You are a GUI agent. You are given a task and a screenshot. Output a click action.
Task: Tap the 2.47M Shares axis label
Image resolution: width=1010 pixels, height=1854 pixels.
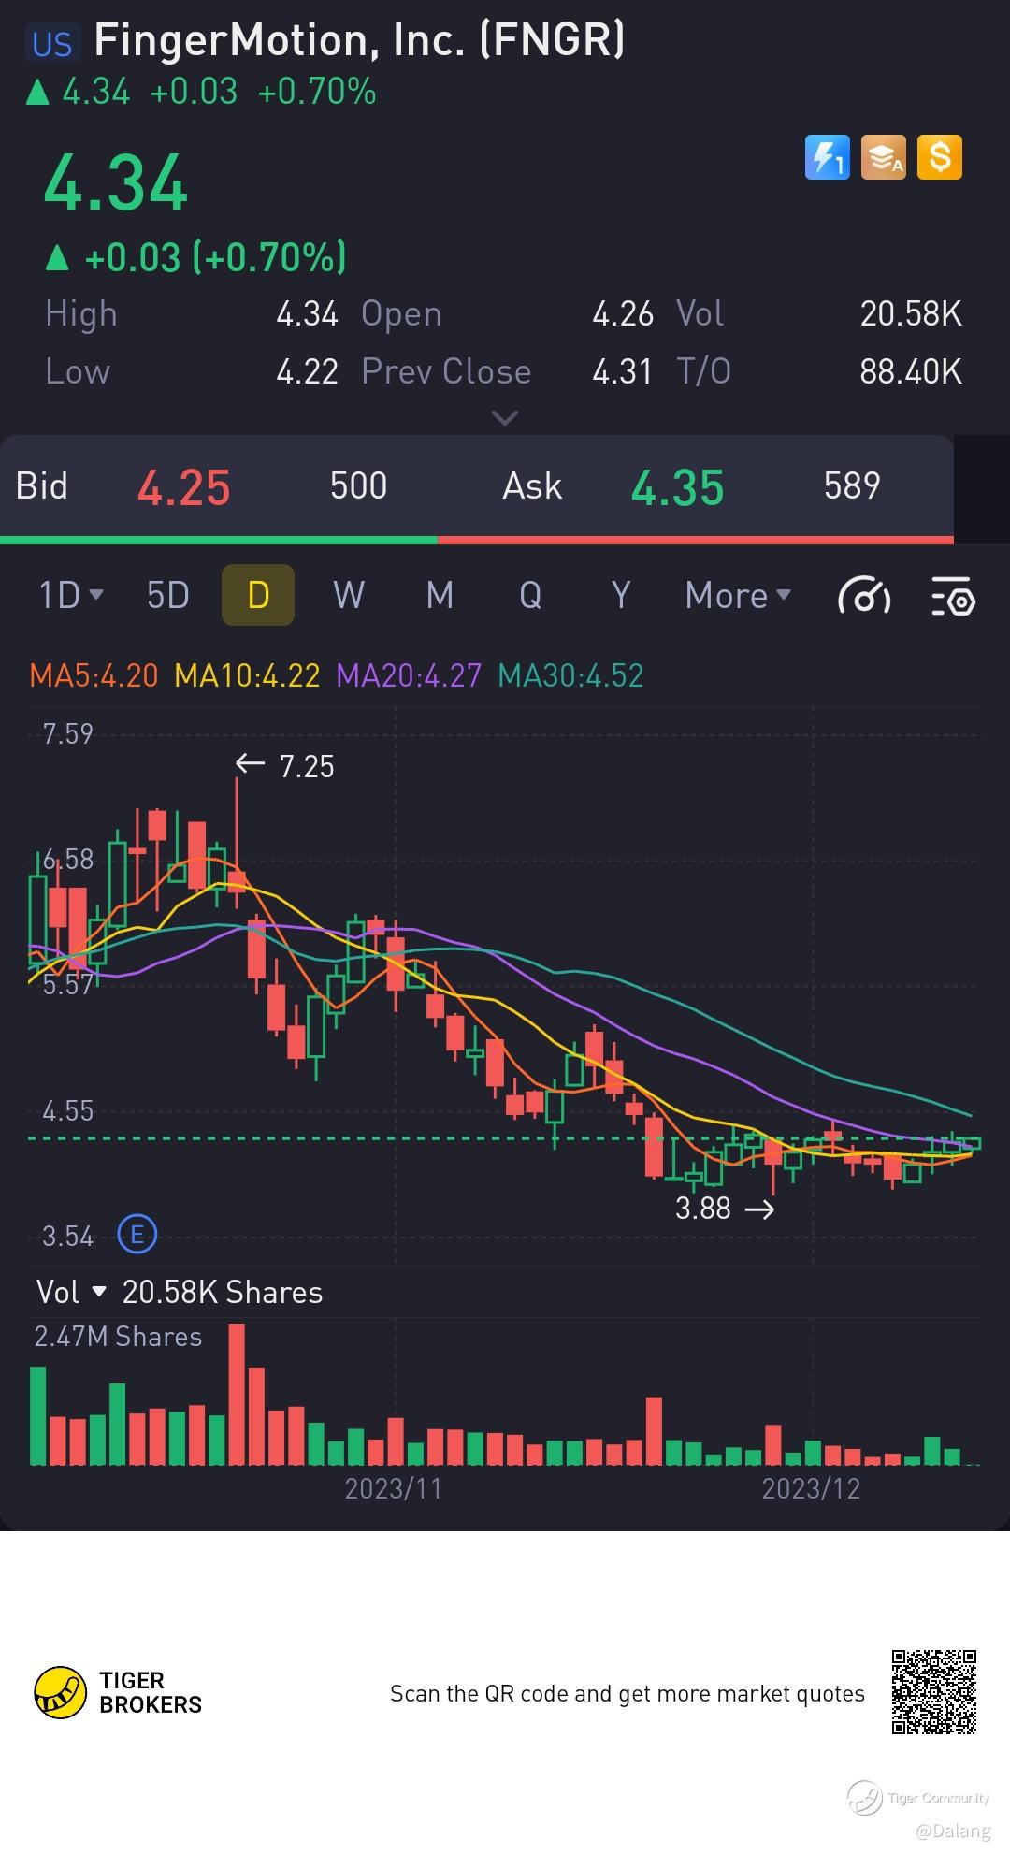pos(118,1337)
